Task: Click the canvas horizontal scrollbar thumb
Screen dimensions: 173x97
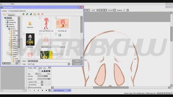Action: pyautogui.click(x=111, y=88)
